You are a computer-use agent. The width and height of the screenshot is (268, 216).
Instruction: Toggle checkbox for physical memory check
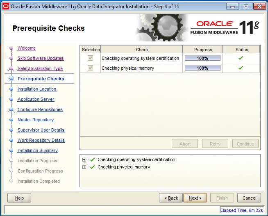pyautogui.click(x=90, y=68)
